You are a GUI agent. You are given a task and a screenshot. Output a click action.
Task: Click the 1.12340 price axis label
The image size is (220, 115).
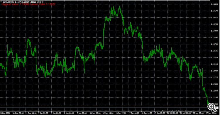click(x=214, y=91)
